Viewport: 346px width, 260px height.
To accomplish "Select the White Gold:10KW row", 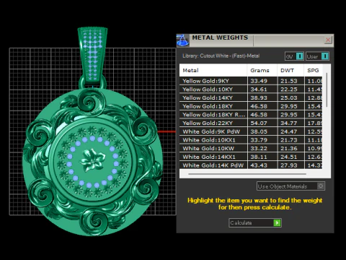I will 251,148.
